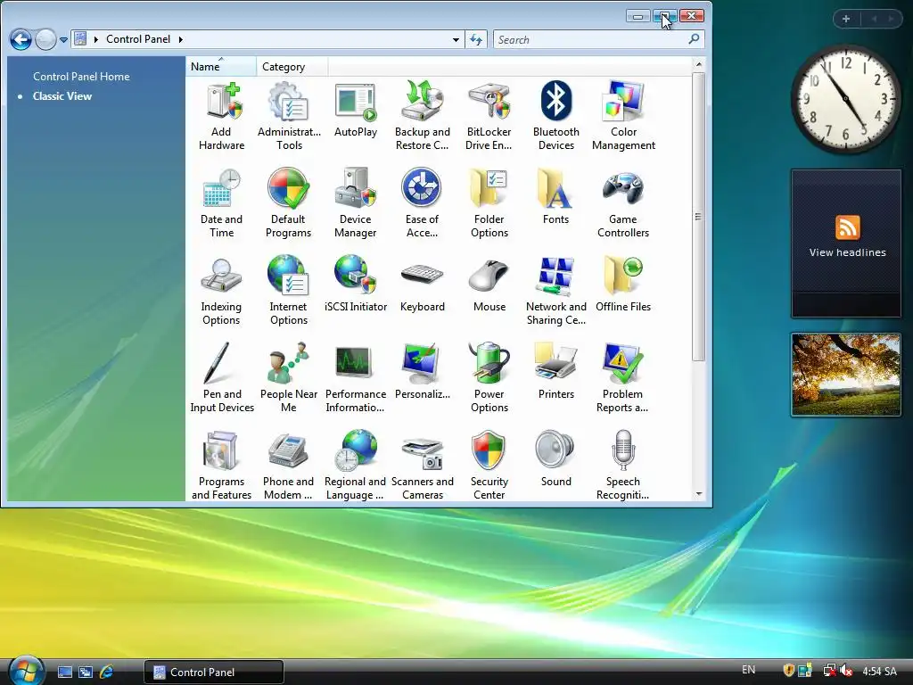Open Programs and Features icon
Viewport: 913px width, 685px height.
click(221, 466)
